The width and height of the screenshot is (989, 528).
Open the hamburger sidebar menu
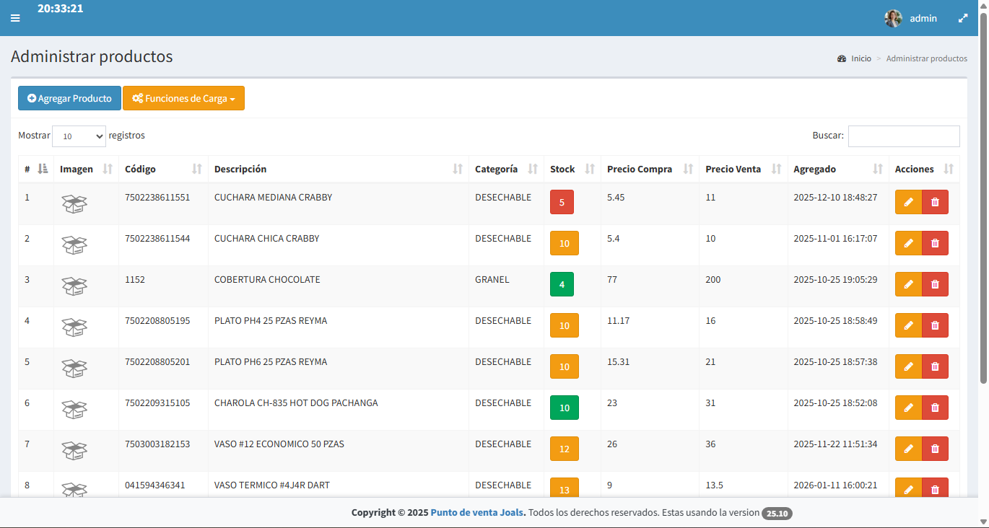(15, 18)
